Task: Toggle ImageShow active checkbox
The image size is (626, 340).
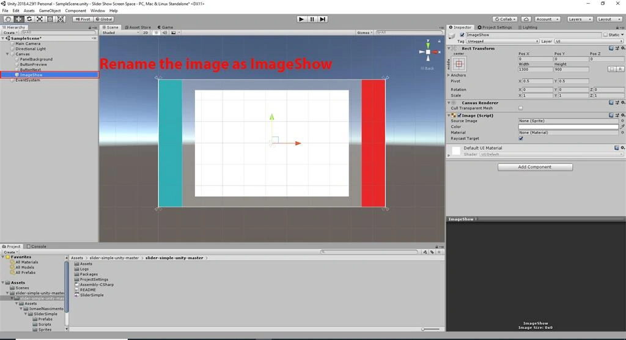Action: point(462,35)
